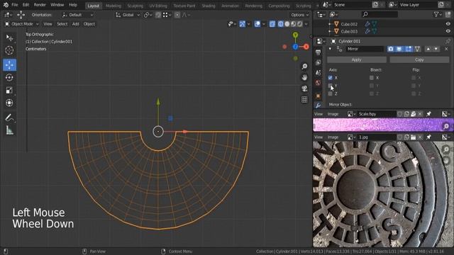
Task: Toggle Mirror modifier render visibility camera
Action: pos(391,49)
